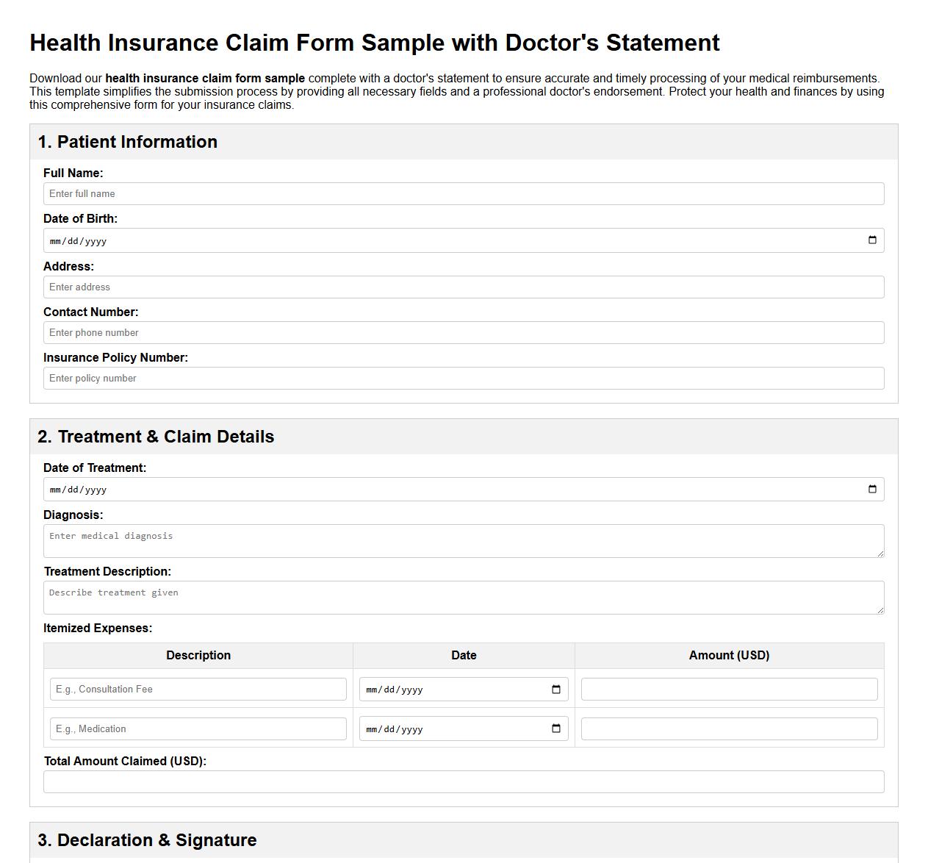Click the Date of Treatment date field
Screen dimensions: 928x863
441,488
